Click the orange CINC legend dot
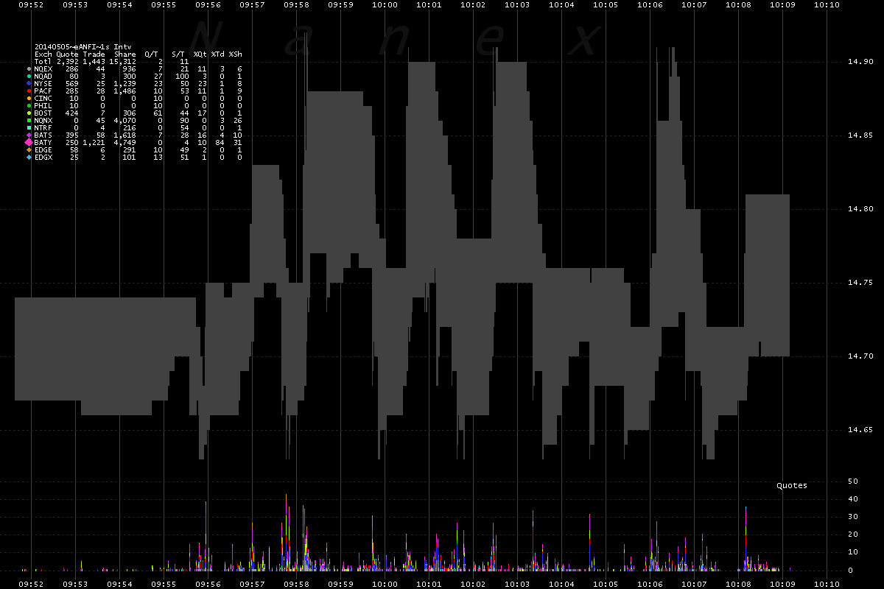Screen dimensions: 884x589 click(28, 98)
